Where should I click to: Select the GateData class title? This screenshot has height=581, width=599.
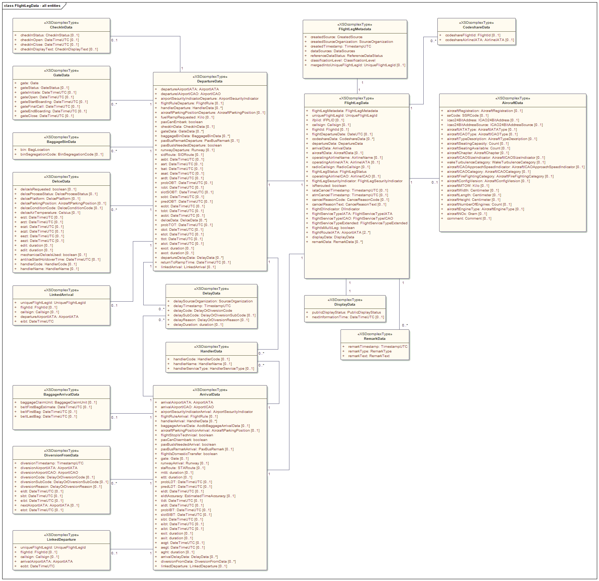61,75
